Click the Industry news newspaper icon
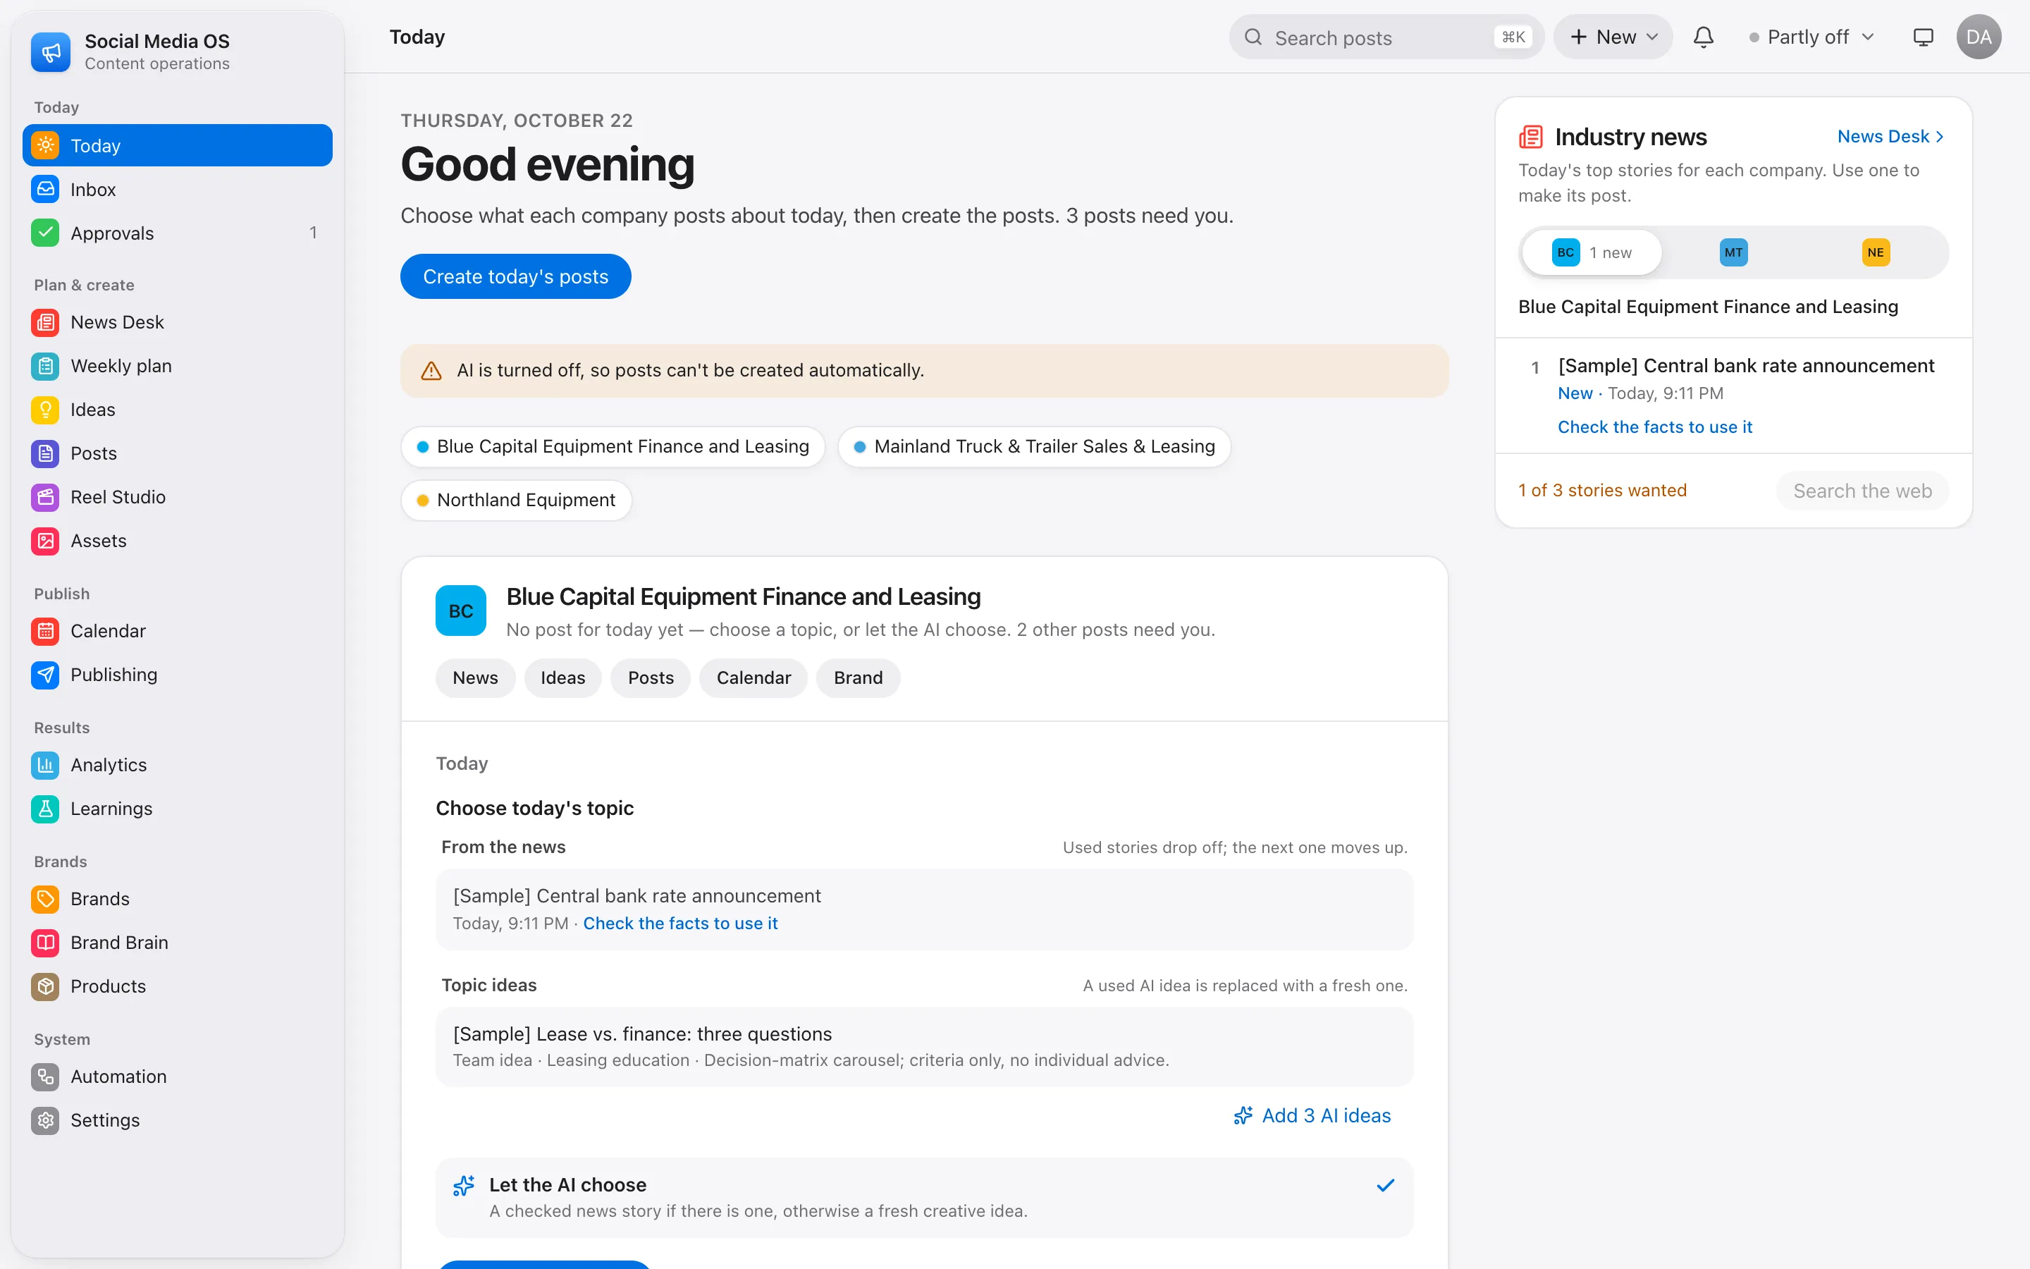Image resolution: width=2030 pixels, height=1269 pixels. [1531, 137]
